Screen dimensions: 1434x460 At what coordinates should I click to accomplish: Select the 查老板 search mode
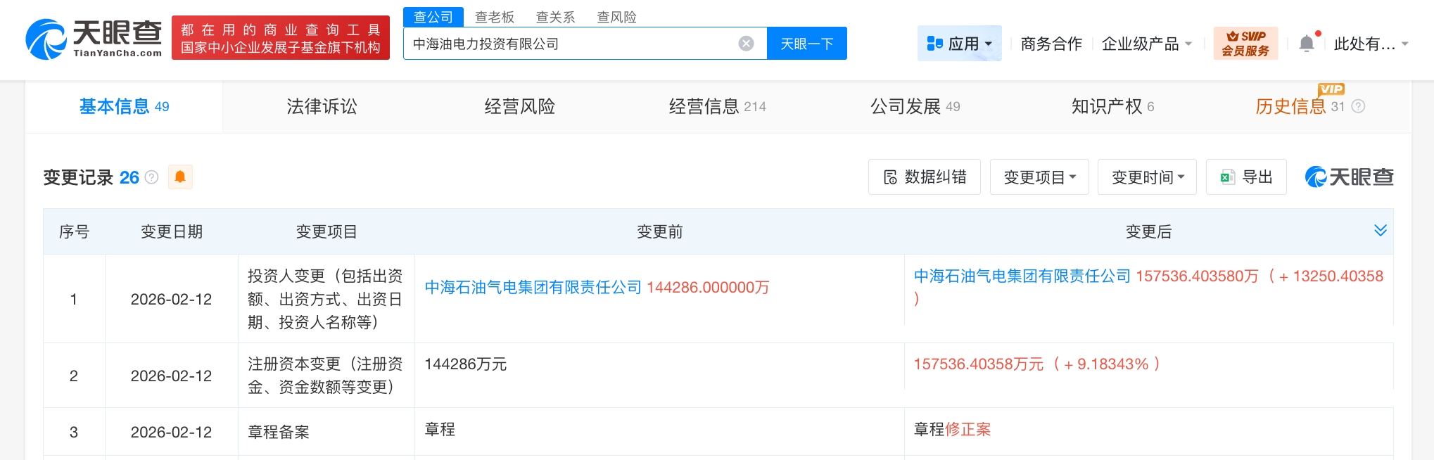[494, 17]
